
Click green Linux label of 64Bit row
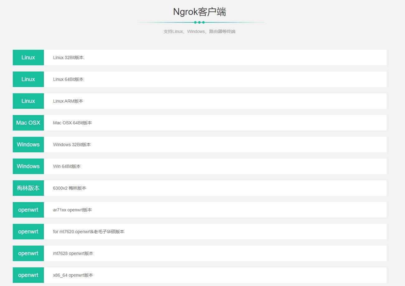click(28, 79)
